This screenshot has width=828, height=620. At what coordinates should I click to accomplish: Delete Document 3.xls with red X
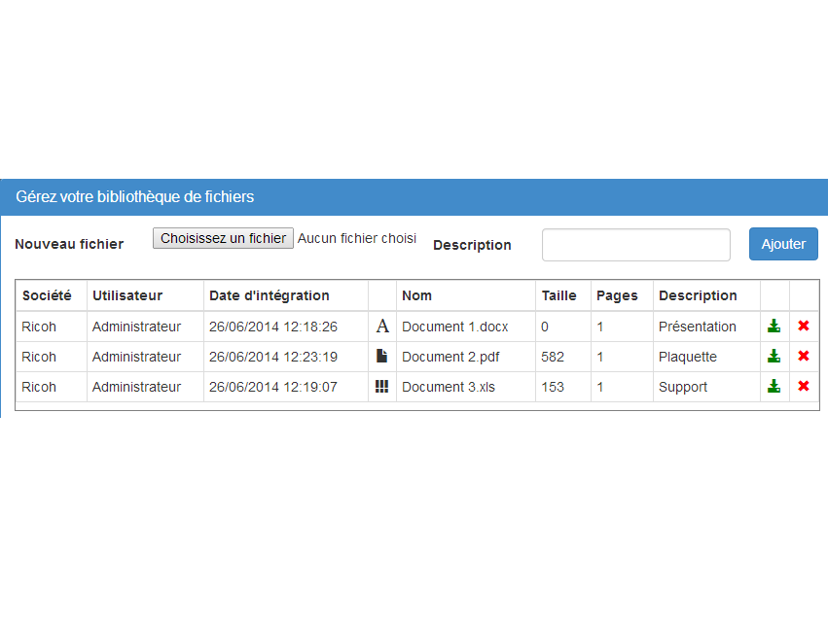(x=804, y=386)
